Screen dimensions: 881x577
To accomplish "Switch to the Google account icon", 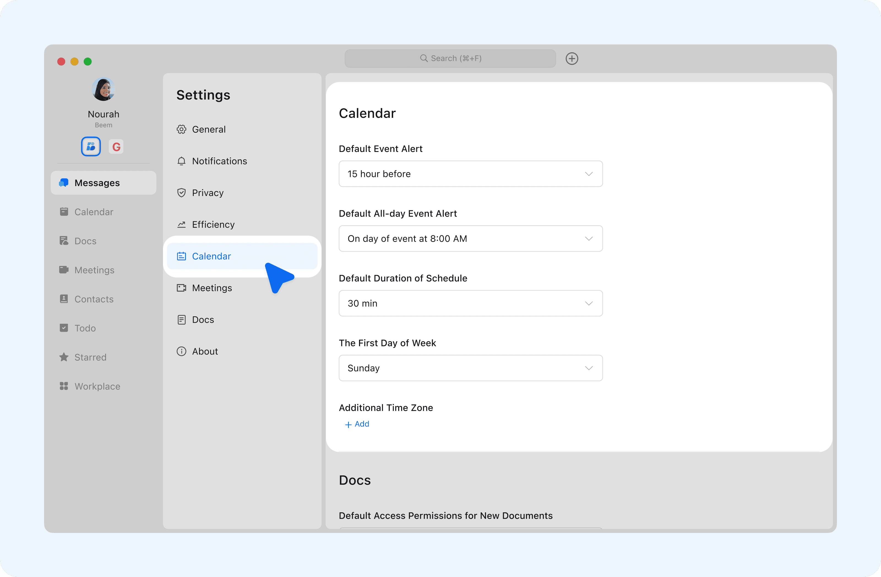I will point(116,146).
